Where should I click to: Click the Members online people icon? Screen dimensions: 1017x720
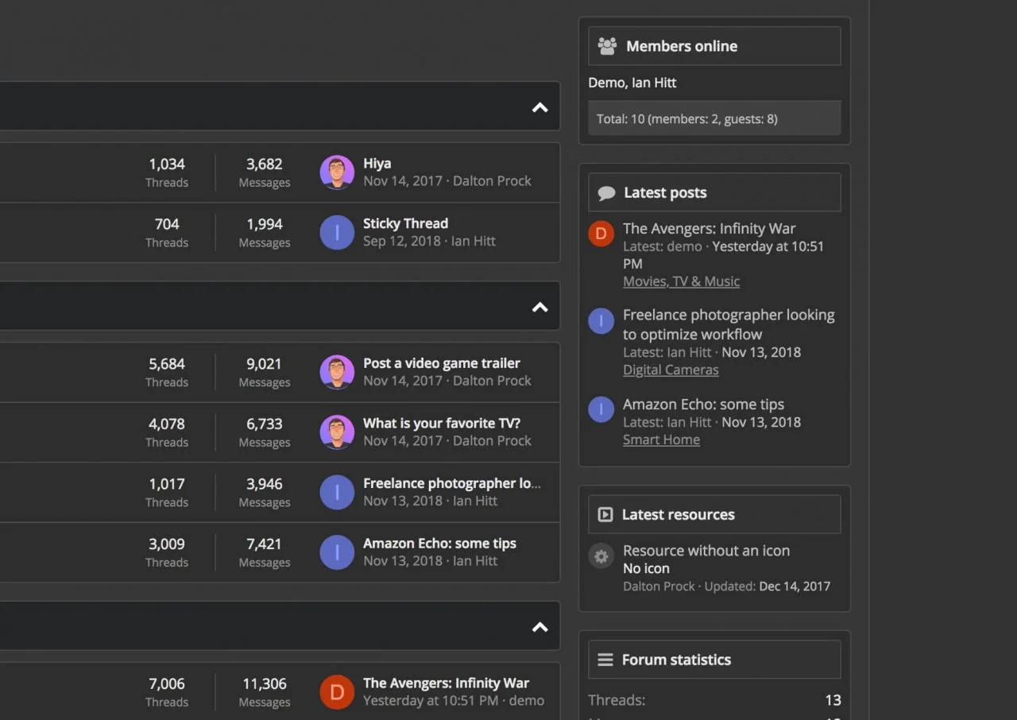point(607,46)
